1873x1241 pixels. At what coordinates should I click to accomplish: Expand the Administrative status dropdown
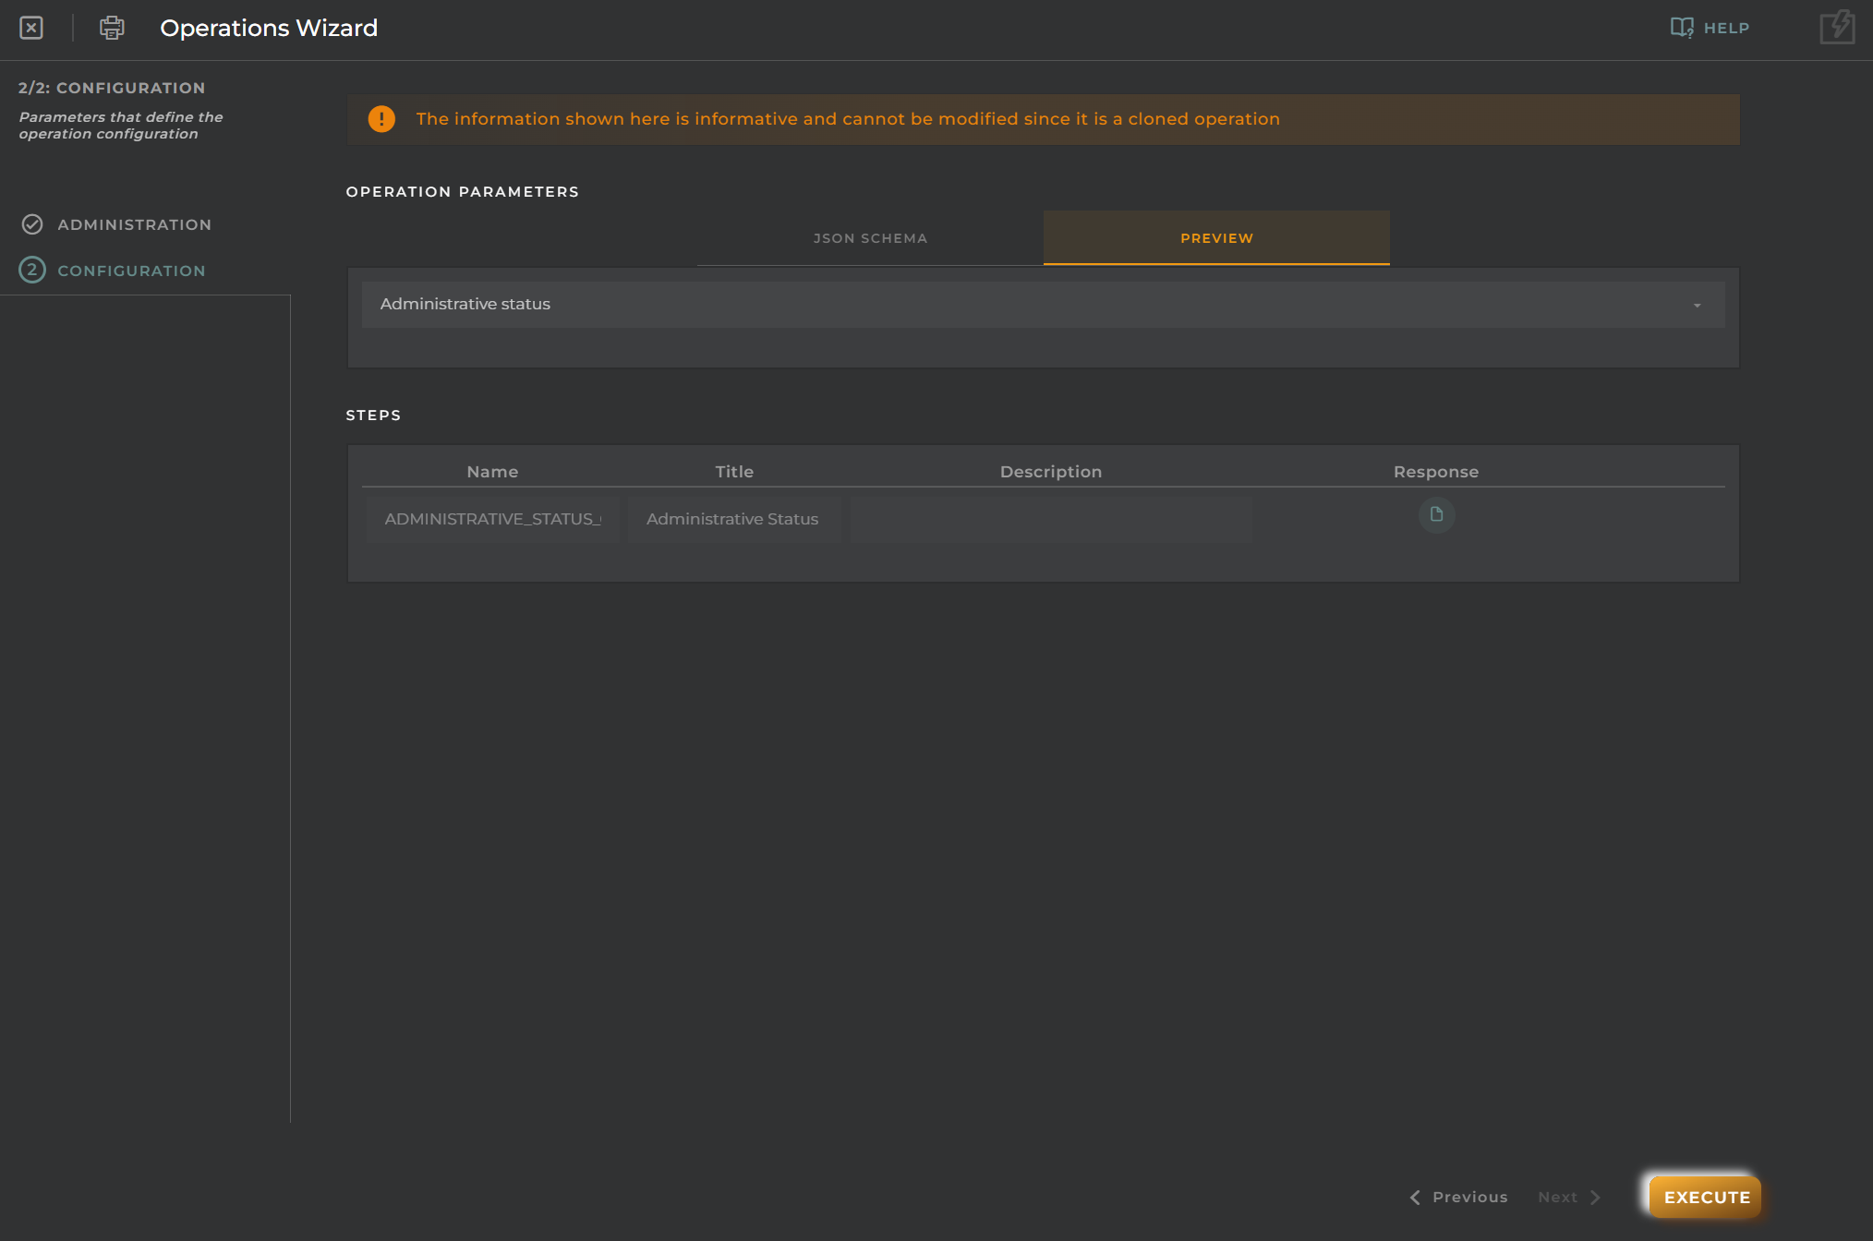(x=1043, y=305)
